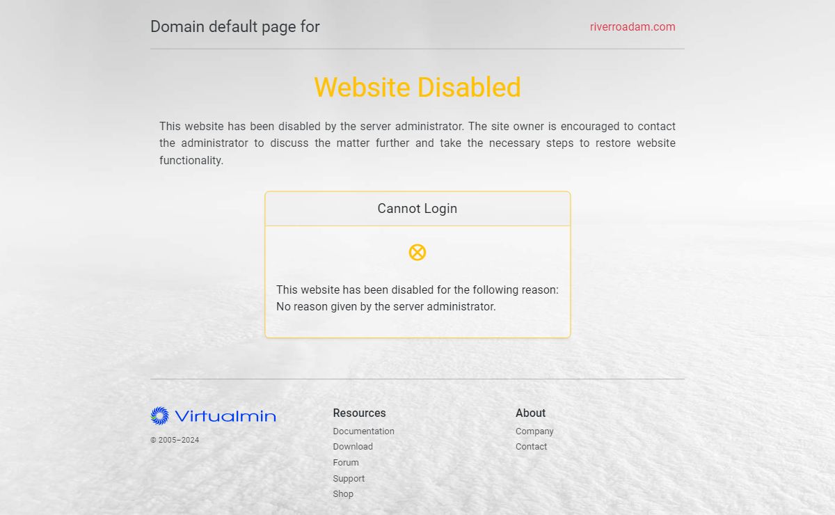Open the Download link
Image resolution: width=835 pixels, height=515 pixels.
coord(353,447)
